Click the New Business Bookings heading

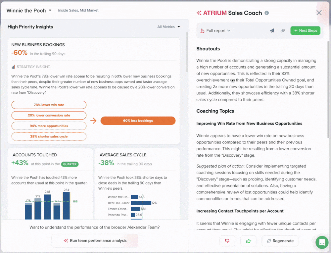click(x=38, y=45)
